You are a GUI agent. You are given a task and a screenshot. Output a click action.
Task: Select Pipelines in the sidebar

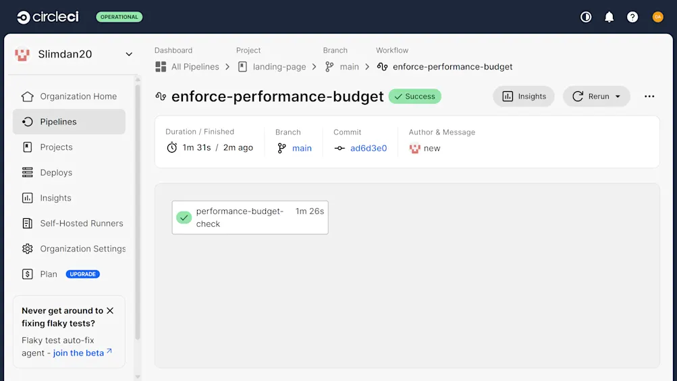[x=69, y=122]
